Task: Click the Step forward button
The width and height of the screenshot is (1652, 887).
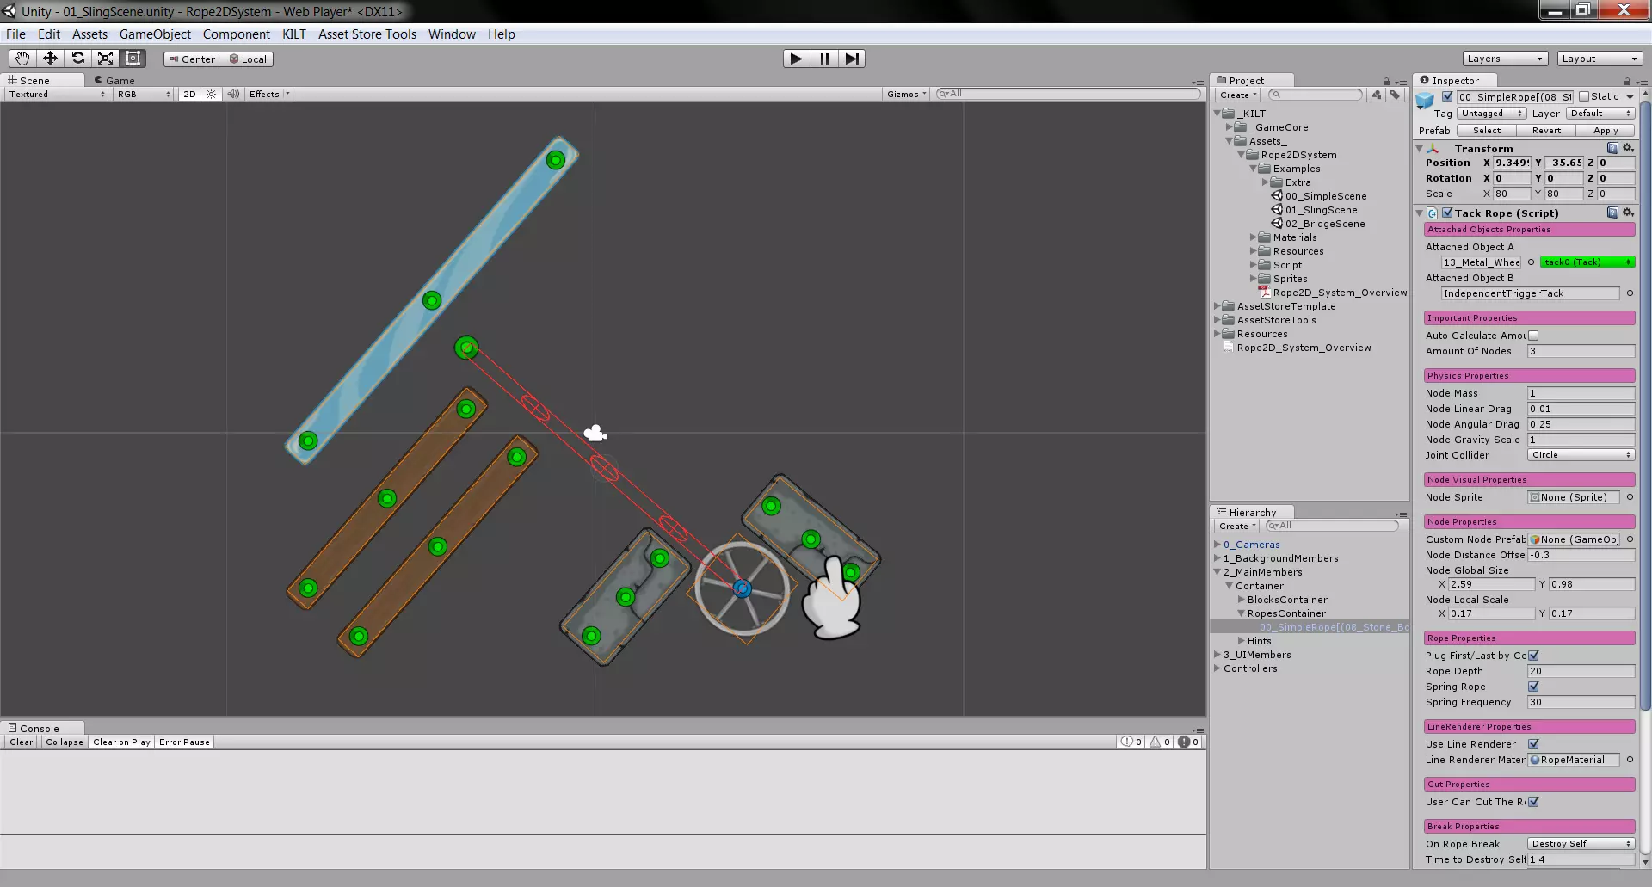Action: [852, 59]
